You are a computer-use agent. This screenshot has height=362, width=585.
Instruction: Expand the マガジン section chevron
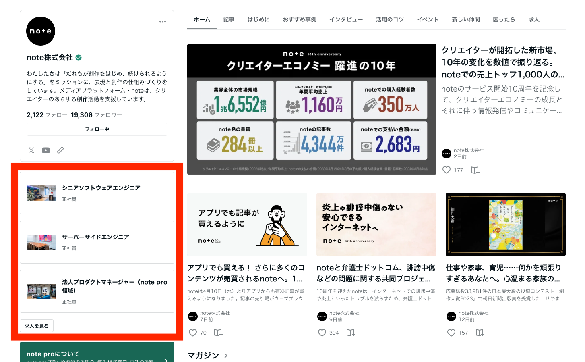coord(226,356)
